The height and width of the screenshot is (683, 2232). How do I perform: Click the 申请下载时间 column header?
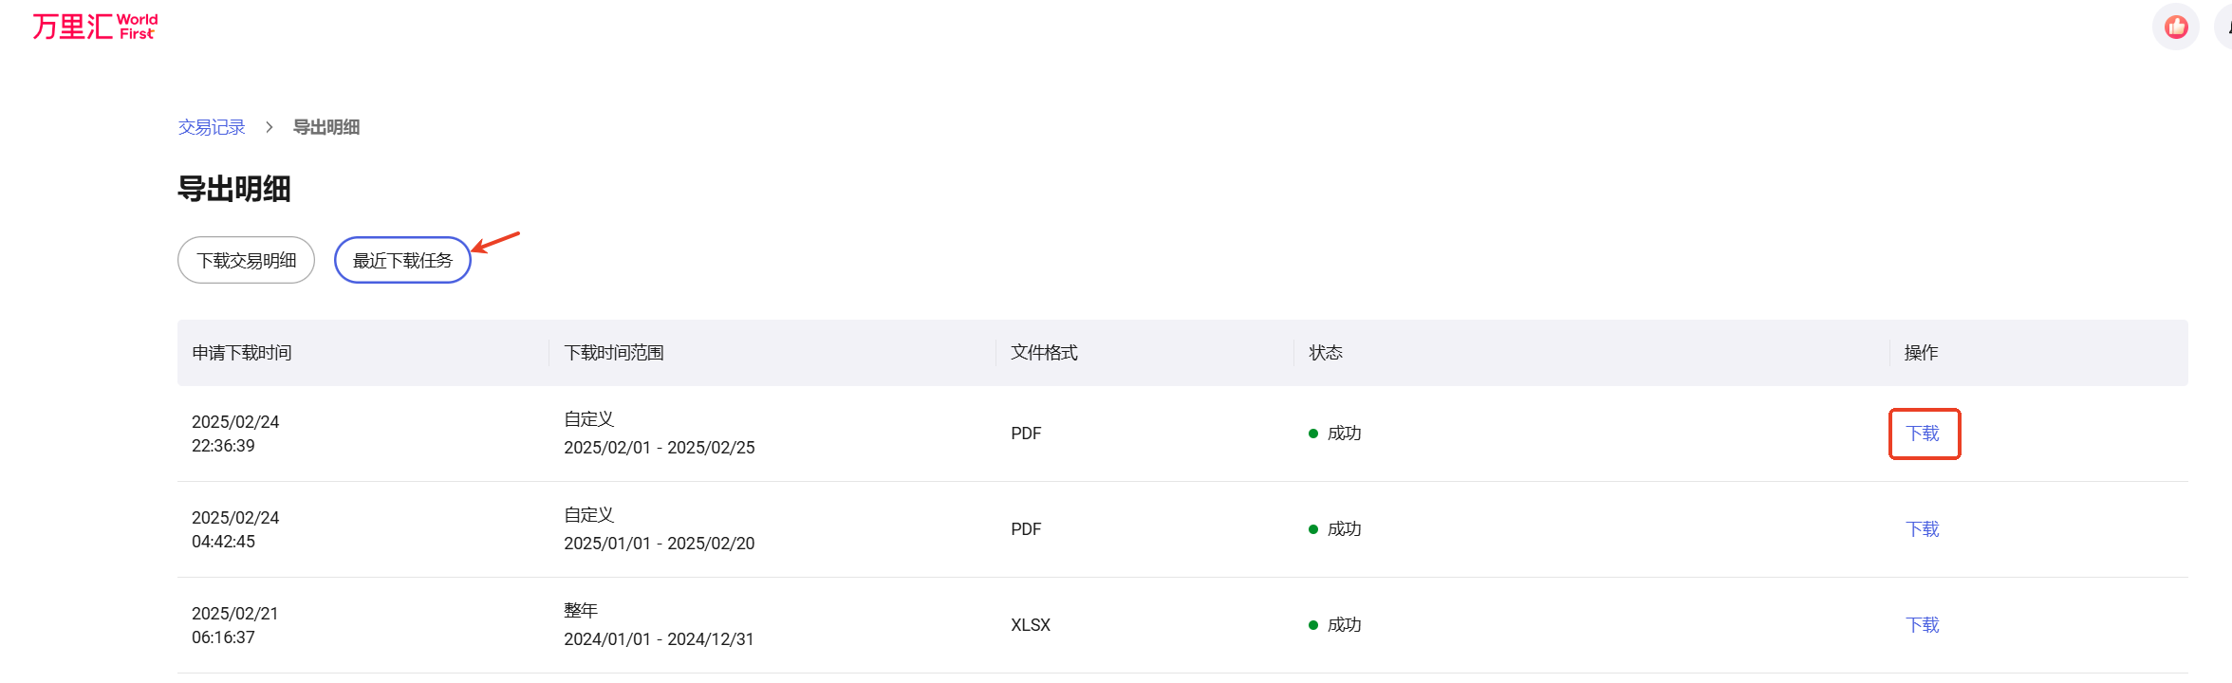point(242,353)
